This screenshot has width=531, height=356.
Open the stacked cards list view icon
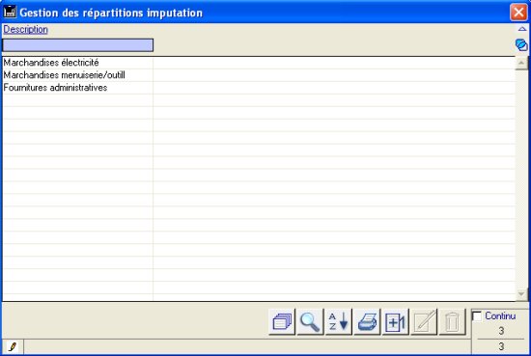(x=282, y=321)
